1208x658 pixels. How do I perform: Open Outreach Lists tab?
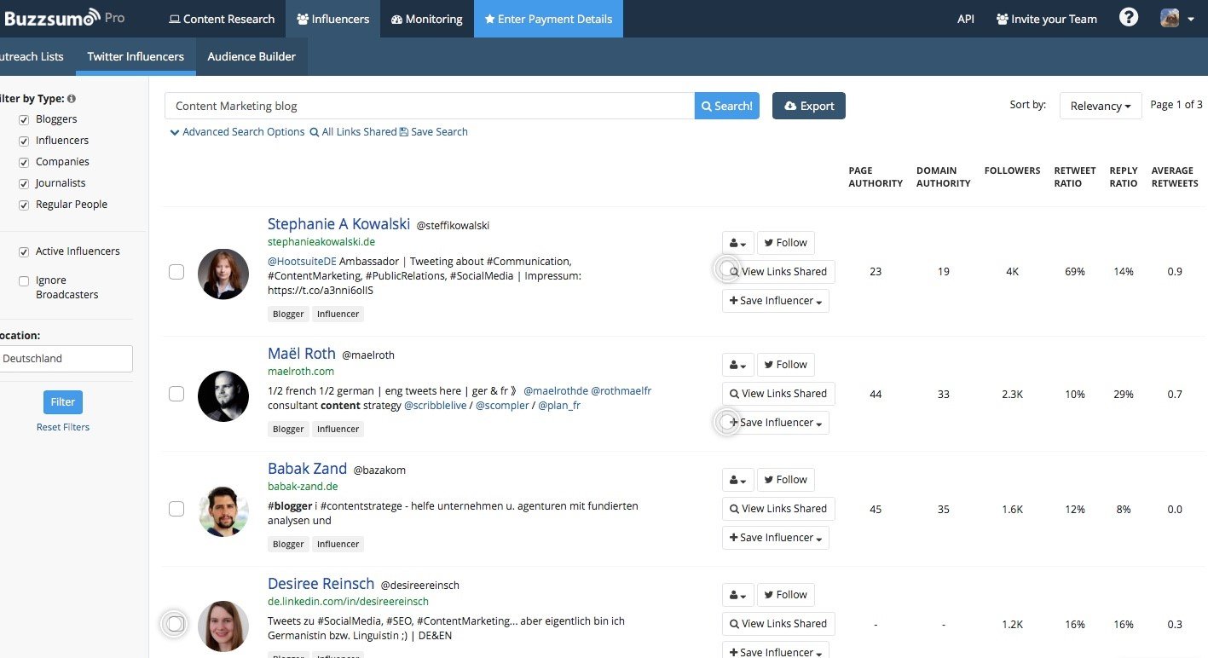[32, 56]
